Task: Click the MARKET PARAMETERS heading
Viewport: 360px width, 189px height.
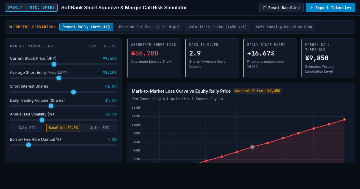Action: click(31, 46)
